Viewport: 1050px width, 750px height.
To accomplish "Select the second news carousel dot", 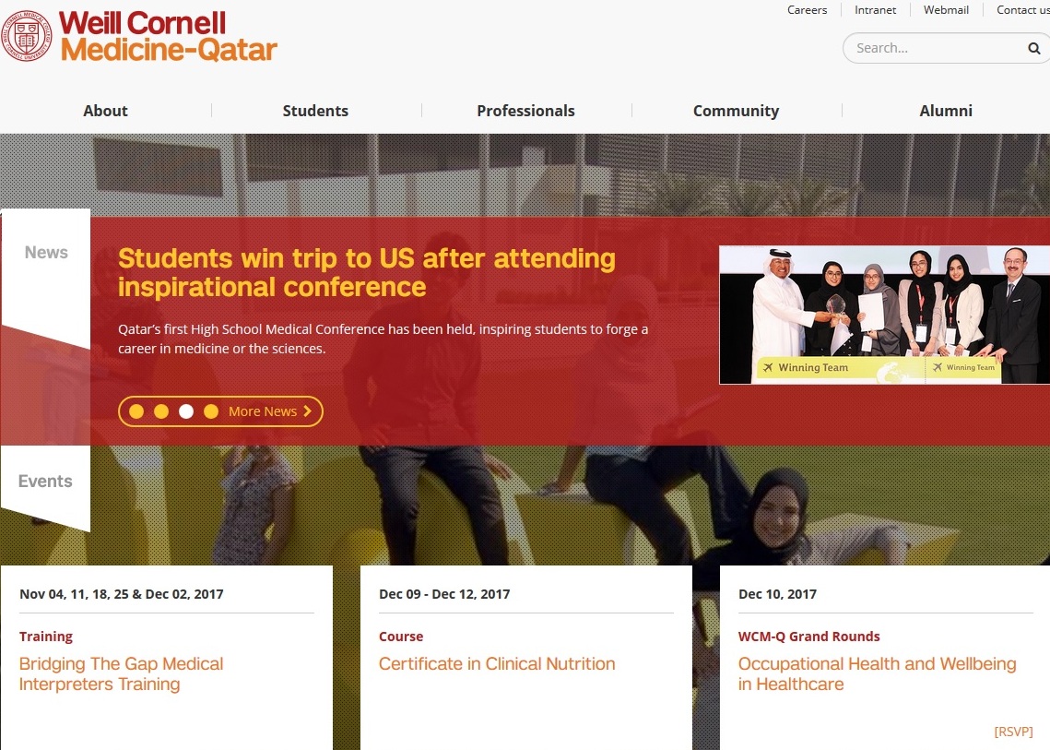I will coord(161,411).
